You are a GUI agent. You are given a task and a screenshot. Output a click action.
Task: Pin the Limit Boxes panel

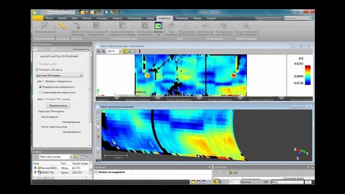pos(308,167)
